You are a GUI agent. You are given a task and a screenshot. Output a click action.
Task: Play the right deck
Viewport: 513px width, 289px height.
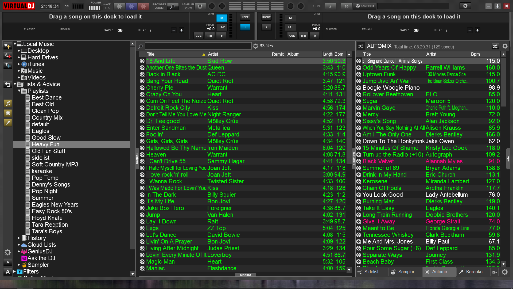coord(315,36)
